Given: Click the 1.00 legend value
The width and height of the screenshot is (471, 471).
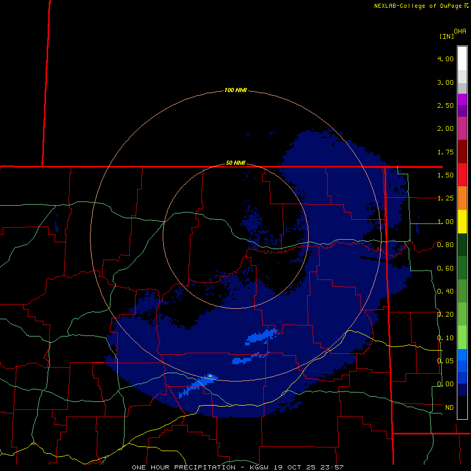Looking at the screenshot, I should (x=445, y=222).
